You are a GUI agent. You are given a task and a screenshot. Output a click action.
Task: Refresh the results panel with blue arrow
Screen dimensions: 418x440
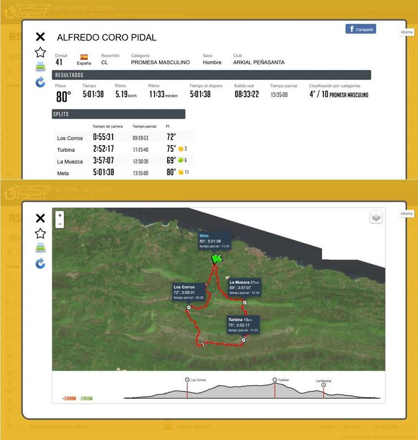click(x=40, y=82)
